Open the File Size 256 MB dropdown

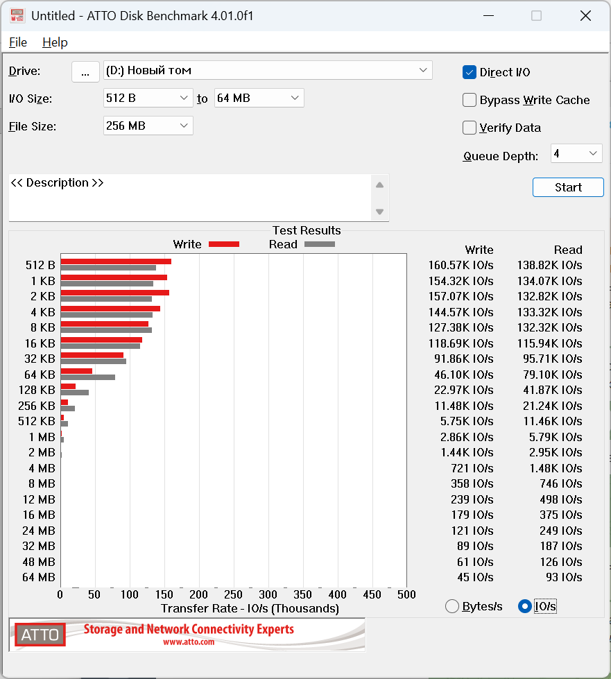point(148,126)
